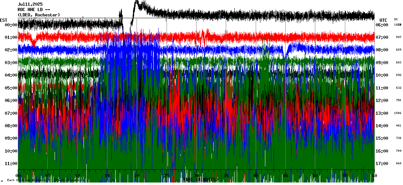
Task: Click the DC column heading
Action: [x=396, y=19]
